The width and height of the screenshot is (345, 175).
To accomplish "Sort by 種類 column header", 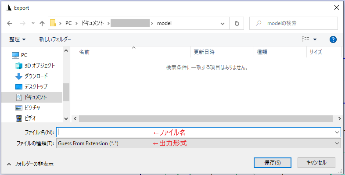I will [262, 52].
